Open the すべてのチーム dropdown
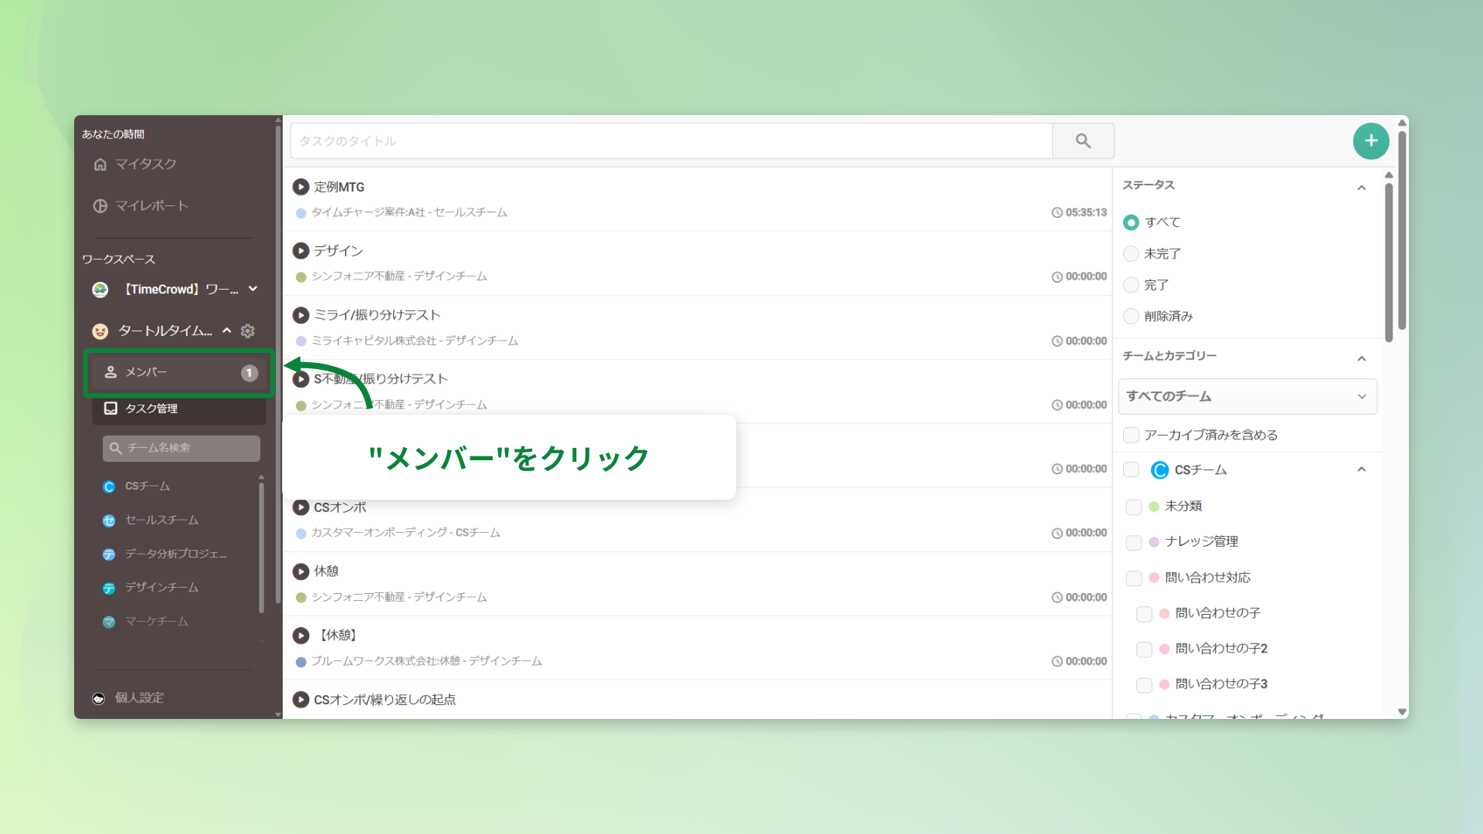Image resolution: width=1483 pixels, height=834 pixels. (1247, 396)
